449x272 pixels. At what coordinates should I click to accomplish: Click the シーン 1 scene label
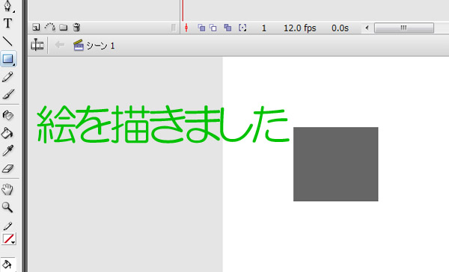(x=100, y=46)
